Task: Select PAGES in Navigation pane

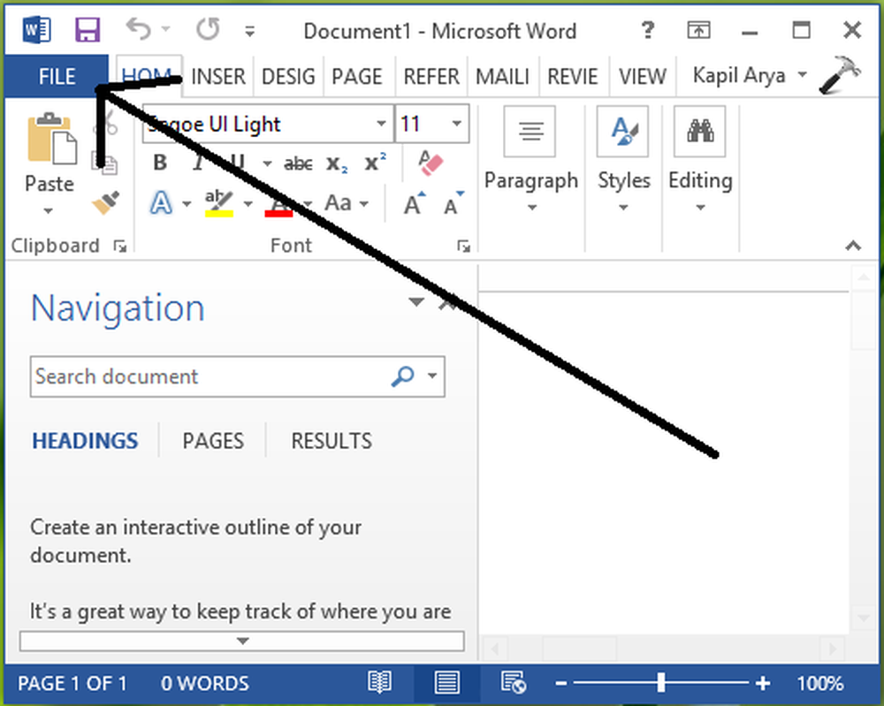Action: (x=212, y=441)
